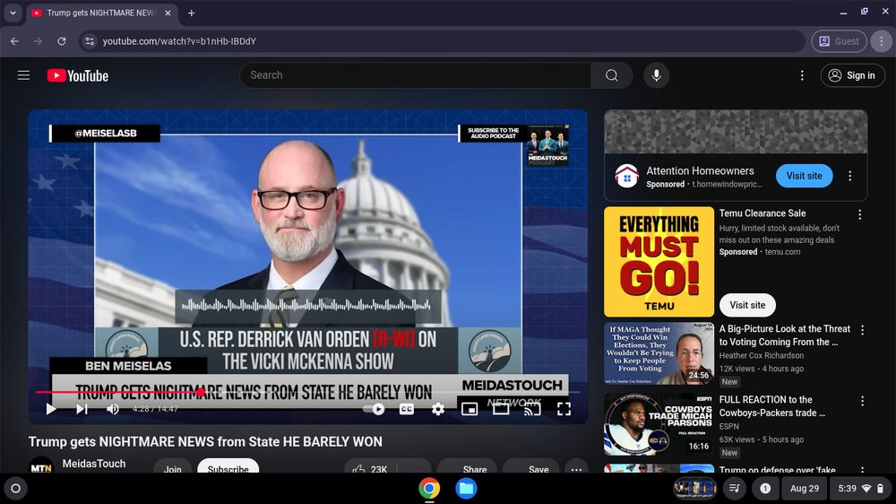Open the status tray at 5:39
Image resolution: width=896 pixels, height=504 pixels.
pos(860,489)
